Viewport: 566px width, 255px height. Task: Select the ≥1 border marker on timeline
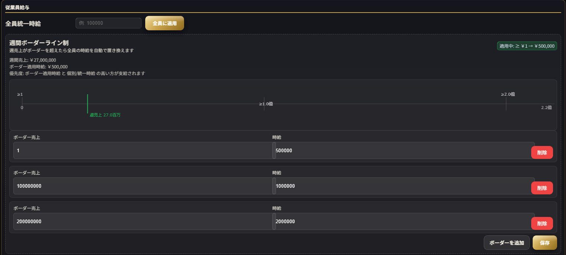pos(20,95)
